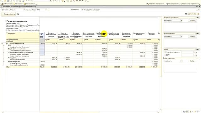Open Мои задачи toolbar item

coord(18,4)
